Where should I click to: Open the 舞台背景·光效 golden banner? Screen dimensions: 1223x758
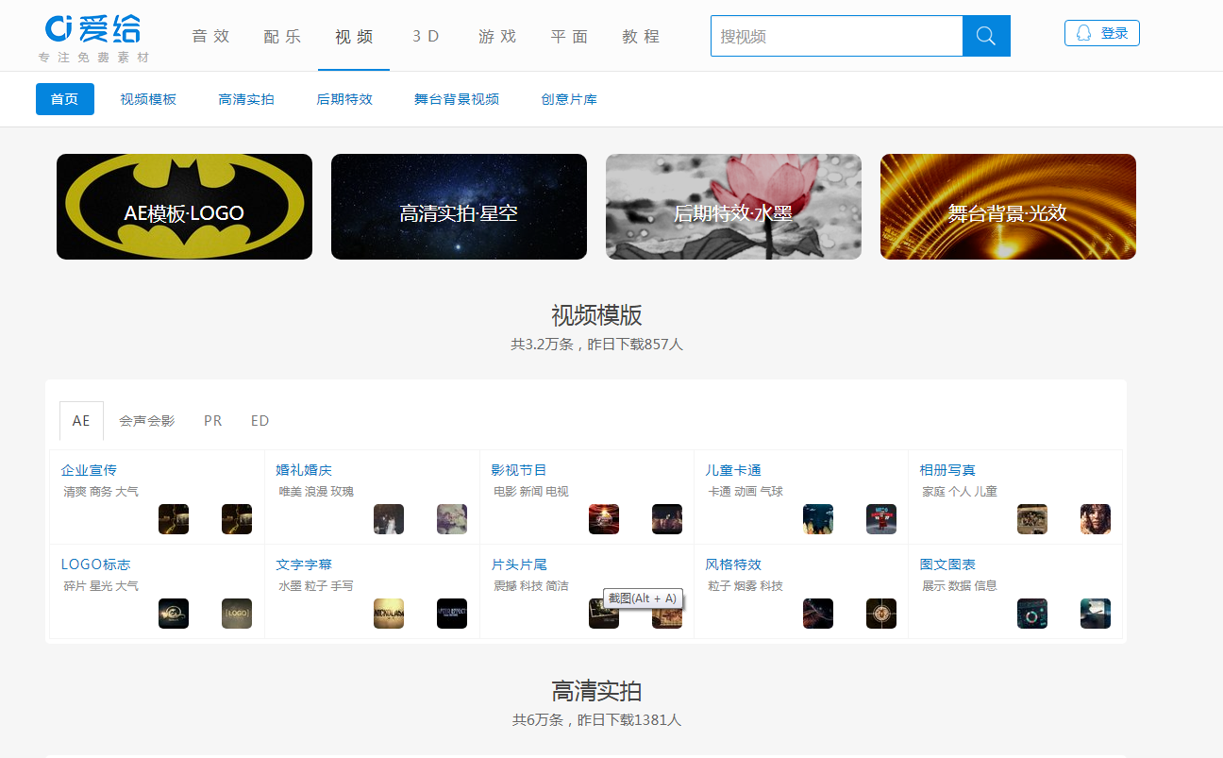coord(1008,207)
